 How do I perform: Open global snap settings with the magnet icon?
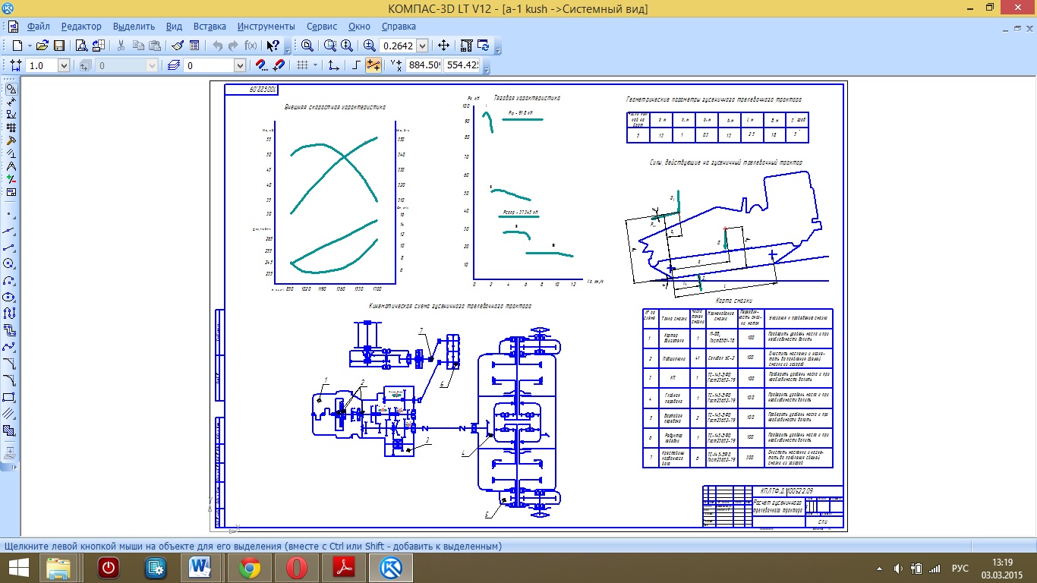pyautogui.click(x=261, y=65)
